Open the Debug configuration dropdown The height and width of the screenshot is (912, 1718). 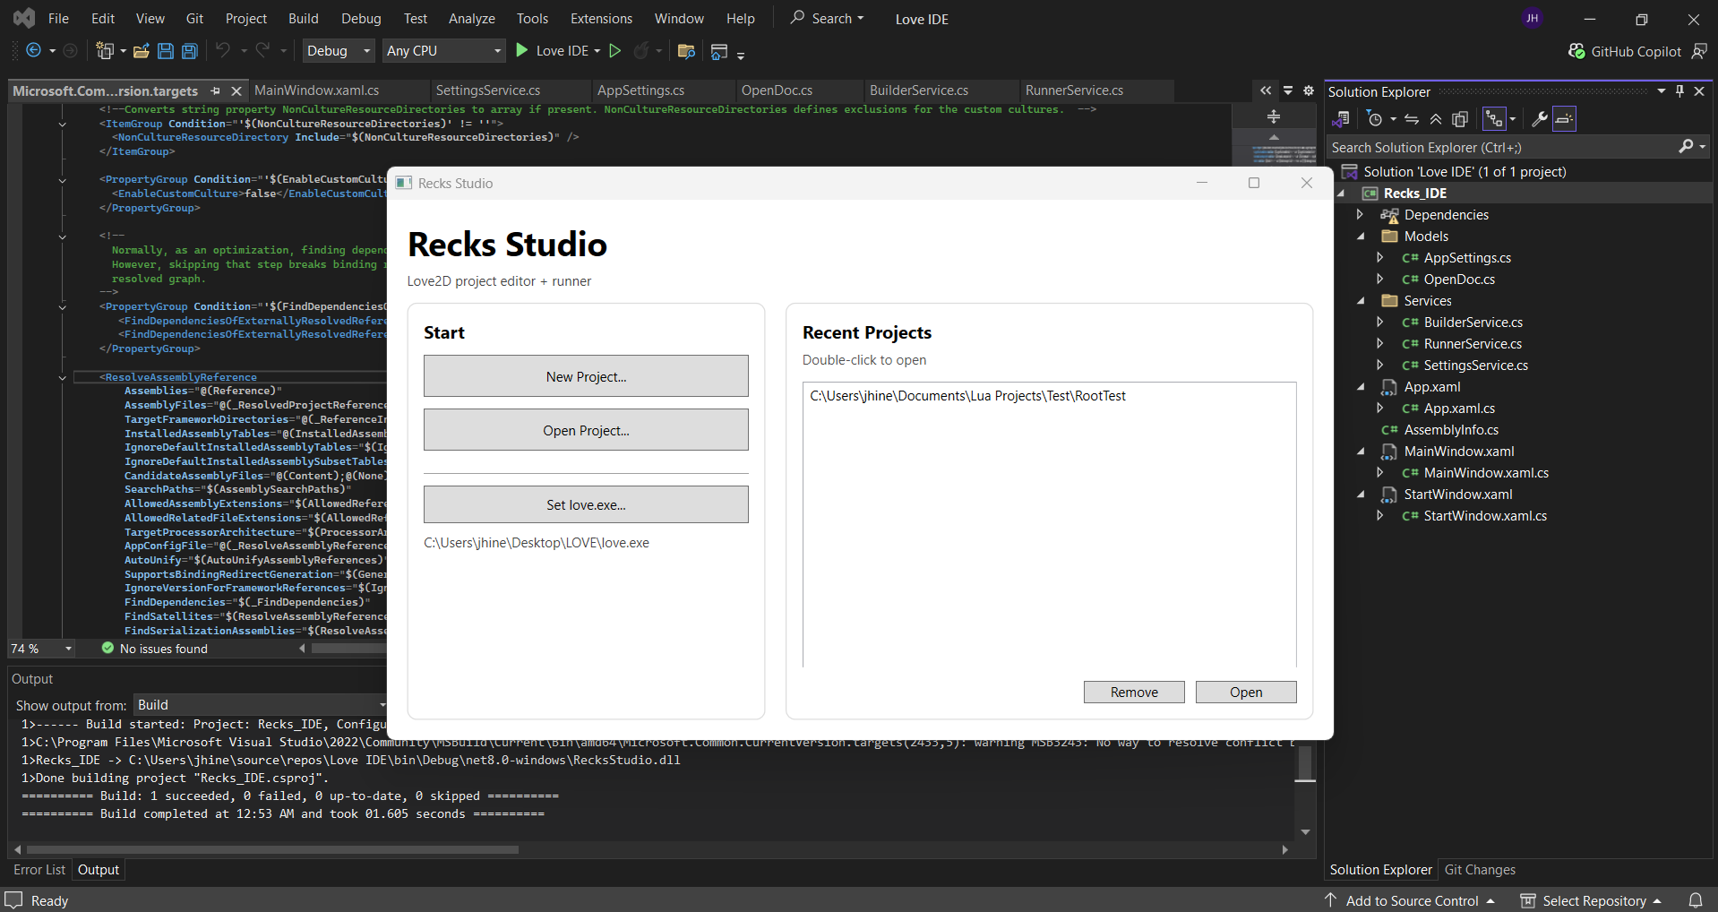[338, 51]
